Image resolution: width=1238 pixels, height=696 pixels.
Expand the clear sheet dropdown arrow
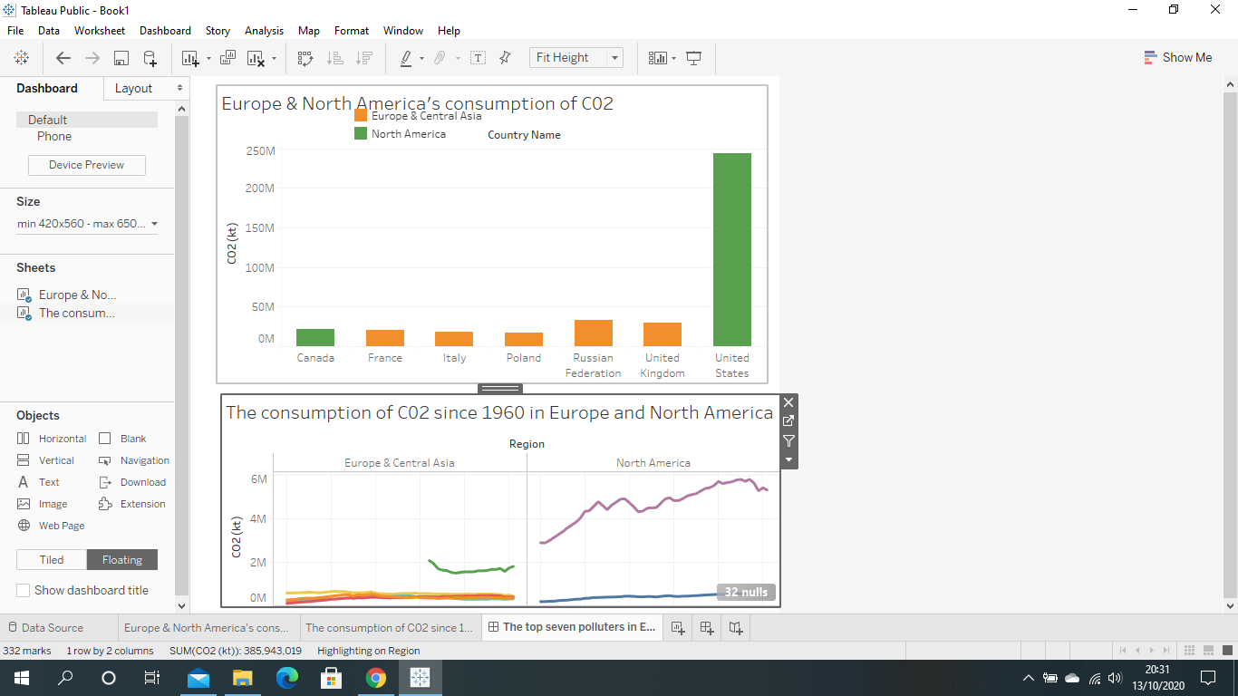tap(274, 59)
